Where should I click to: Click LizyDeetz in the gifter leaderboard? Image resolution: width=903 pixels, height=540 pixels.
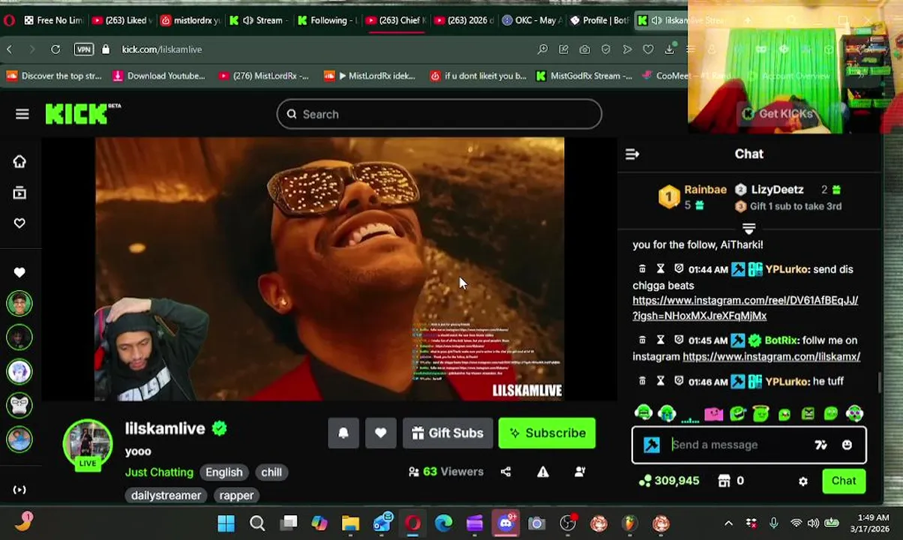[777, 190]
